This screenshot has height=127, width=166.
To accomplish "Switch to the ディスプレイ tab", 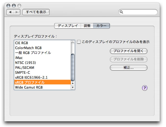I will click(68, 26).
